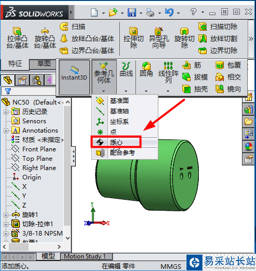The height and width of the screenshot is (271, 256).
Task: Select Right Plane in the tree
Action: coord(39,168)
